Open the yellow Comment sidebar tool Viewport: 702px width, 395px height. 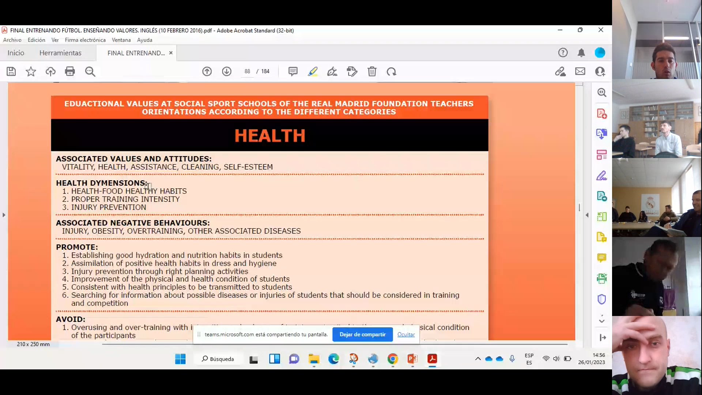[602, 258]
